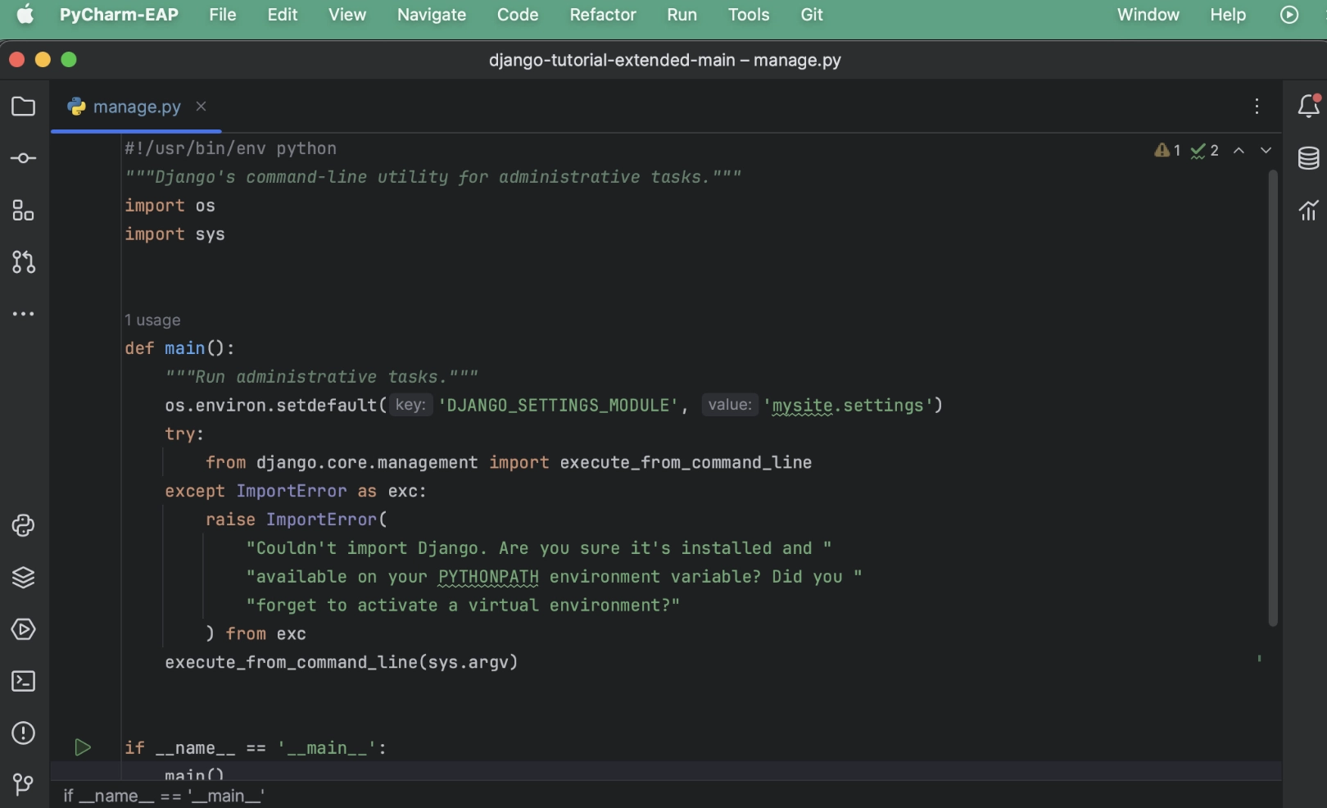This screenshot has height=808, width=1327.
Task: Click 'raise ImportError(' line
Action: coord(297,520)
